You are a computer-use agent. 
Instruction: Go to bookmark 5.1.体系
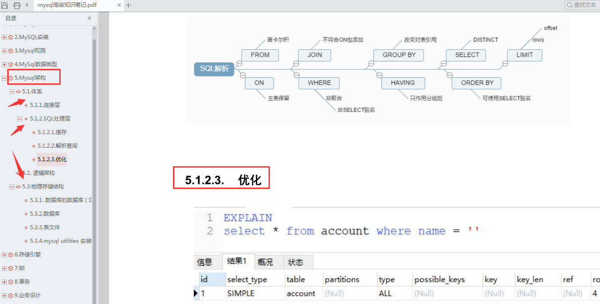pos(32,92)
